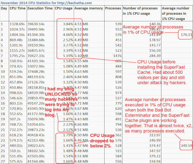193x164 pixels.
Task: Select the CPU Usage column header
Action: click(x=64, y=8)
